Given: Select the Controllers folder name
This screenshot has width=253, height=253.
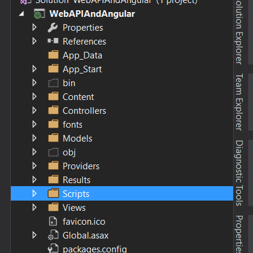Looking at the screenshot, I should click(x=84, y=111).
